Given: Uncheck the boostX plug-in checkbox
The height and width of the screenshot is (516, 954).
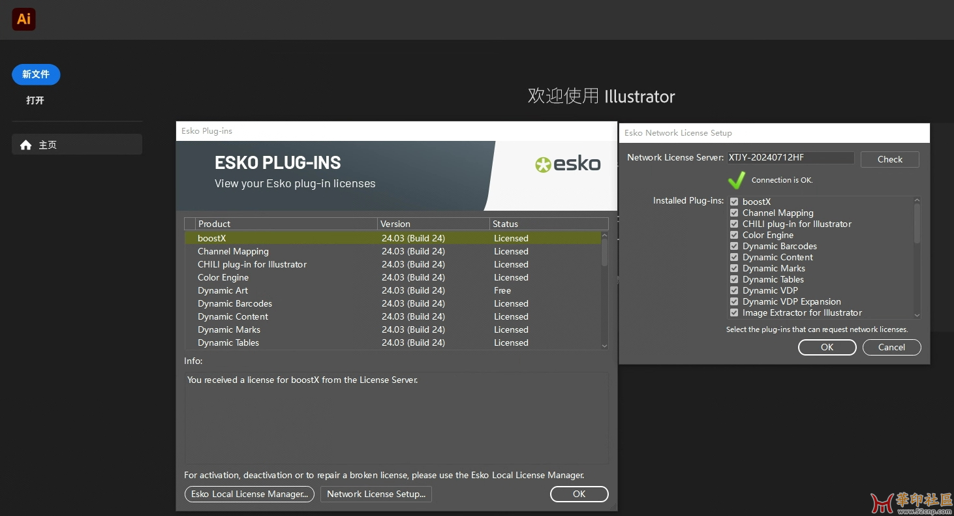Looking at the screenshot, I should (x=734, y=202).
